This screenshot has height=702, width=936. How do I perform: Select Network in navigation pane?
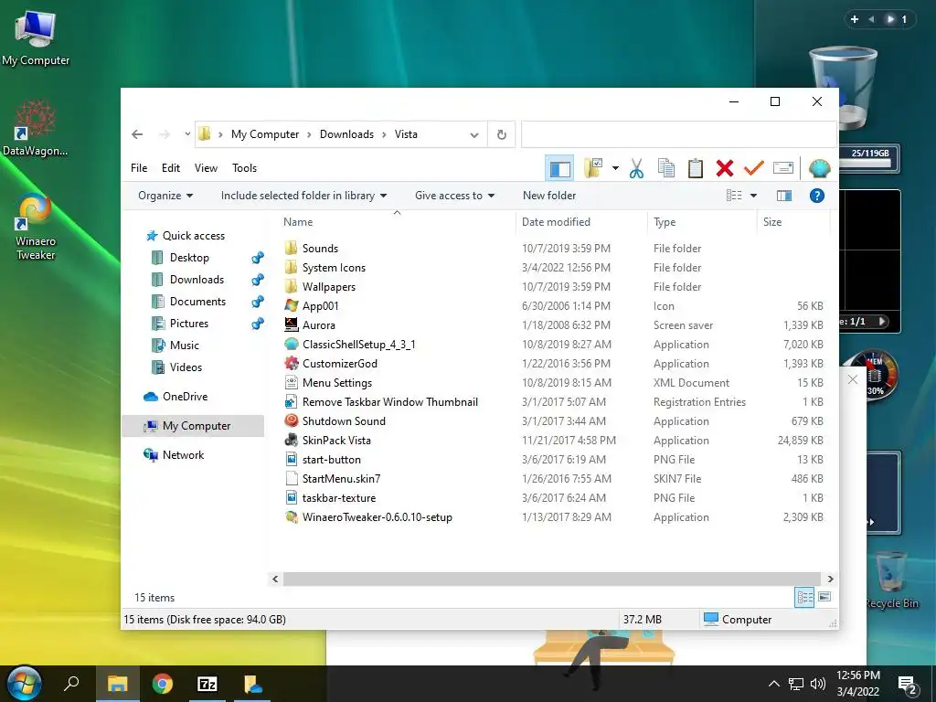(183, 455)
